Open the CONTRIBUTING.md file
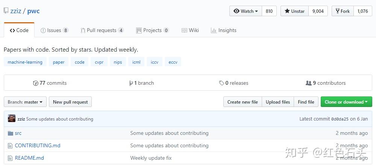This screenshot has width=376, height=168. 38,146
